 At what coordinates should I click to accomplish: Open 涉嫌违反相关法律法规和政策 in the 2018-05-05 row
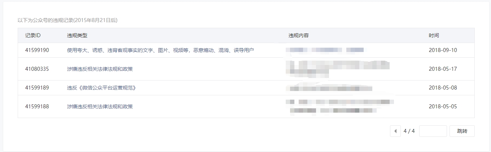click(100, 107)
